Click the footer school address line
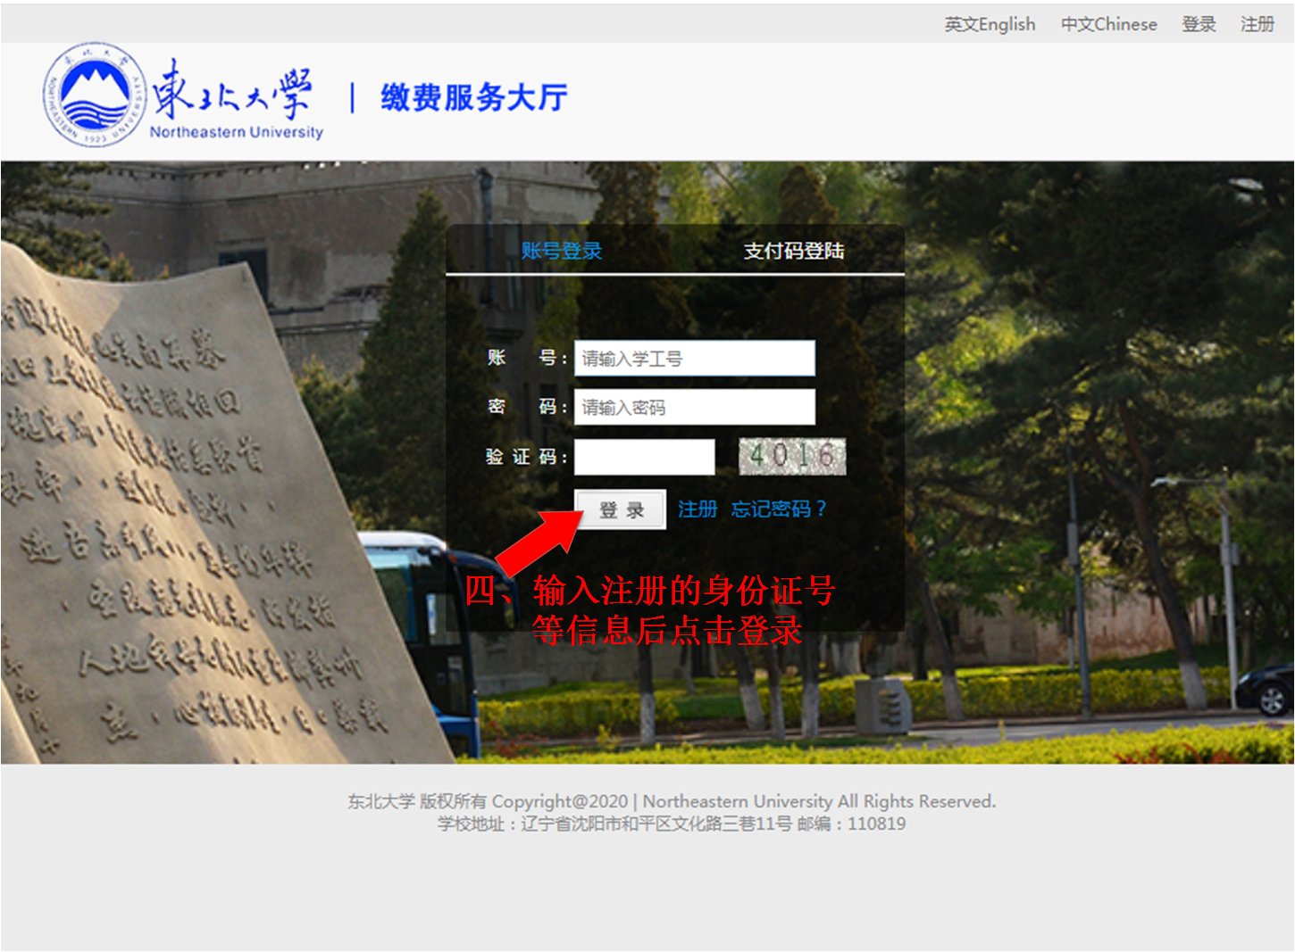The width and height of the screenshot is (1295, 952). click(671, 824)
